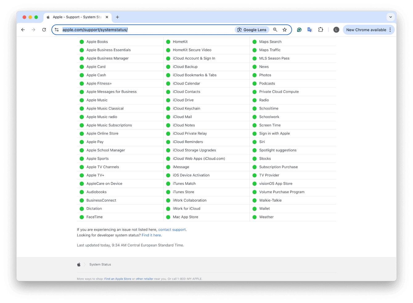Image resolution: width=413 pixels, height=303 pixels.
Task: Open the developer system status via Find it here
Action: (x=151, y=235)
